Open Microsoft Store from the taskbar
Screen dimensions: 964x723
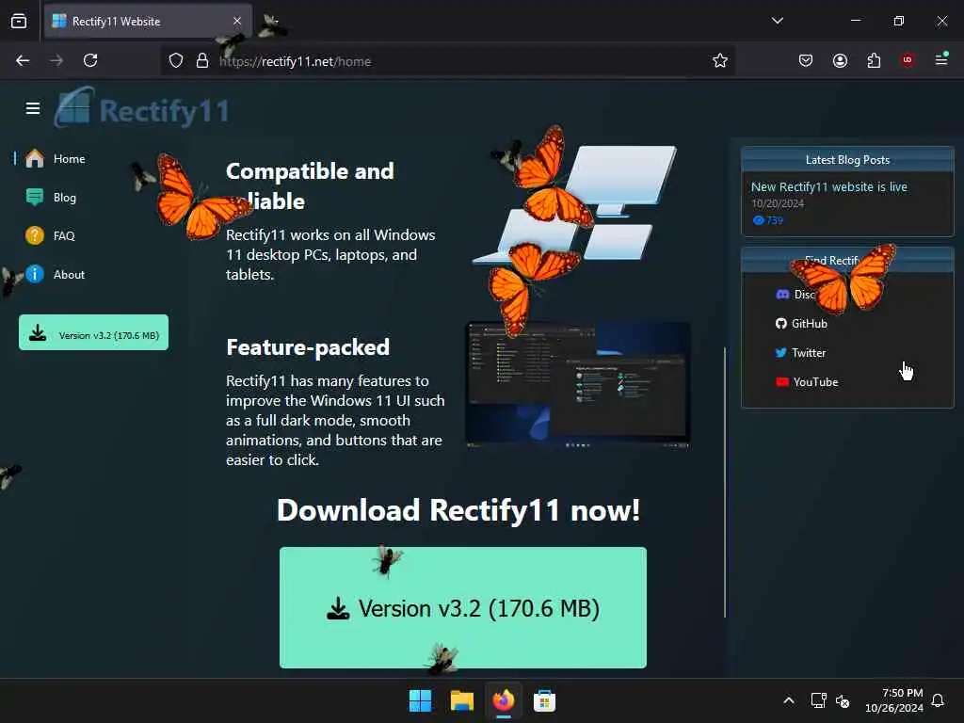click(x=544, y=700)
